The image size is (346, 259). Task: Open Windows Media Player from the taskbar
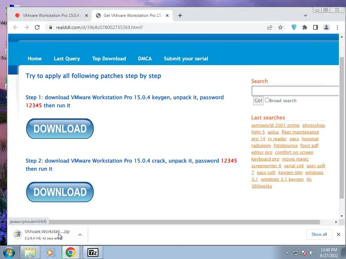[x=50, y=253]
